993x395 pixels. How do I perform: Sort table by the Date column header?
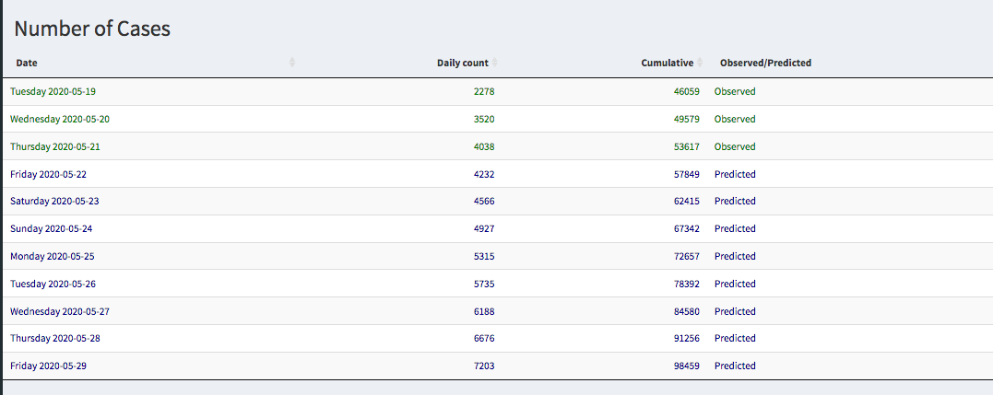[x=27, y=63]
